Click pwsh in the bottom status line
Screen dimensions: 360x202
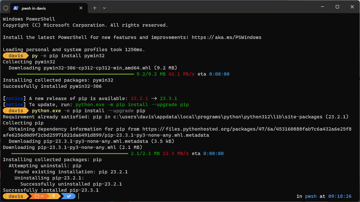[311, 196]
